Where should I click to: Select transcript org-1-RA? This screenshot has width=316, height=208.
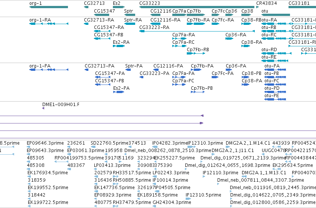click(x=49, y=24)
